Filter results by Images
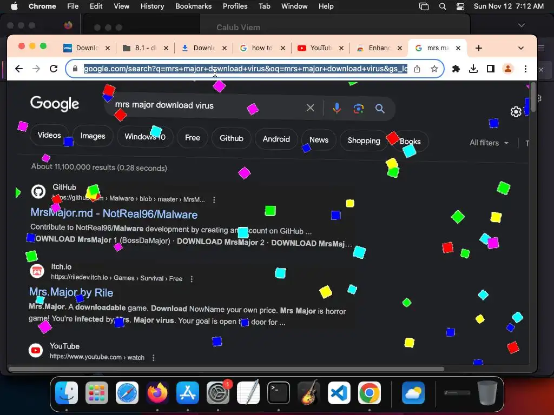This screenshot has width=554, height=415. (93, 136)
